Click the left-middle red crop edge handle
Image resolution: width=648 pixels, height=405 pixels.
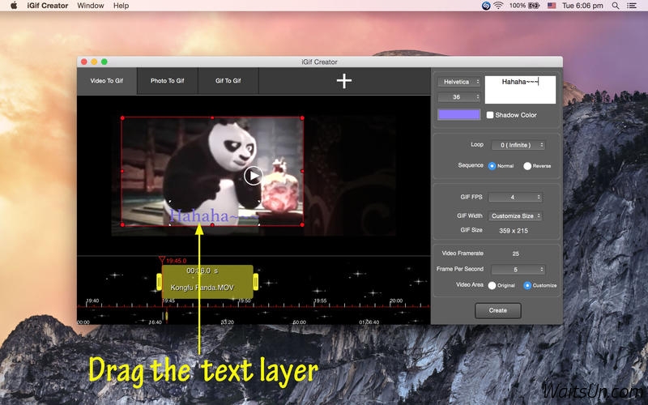122,171
